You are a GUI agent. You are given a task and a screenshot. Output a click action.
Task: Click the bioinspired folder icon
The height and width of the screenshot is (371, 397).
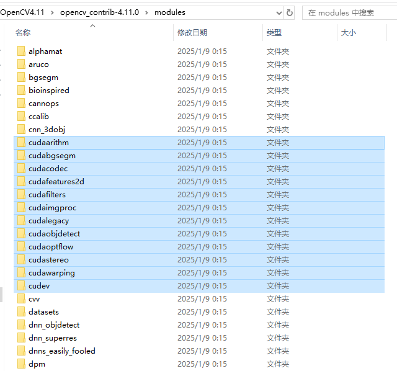(21, 90)
